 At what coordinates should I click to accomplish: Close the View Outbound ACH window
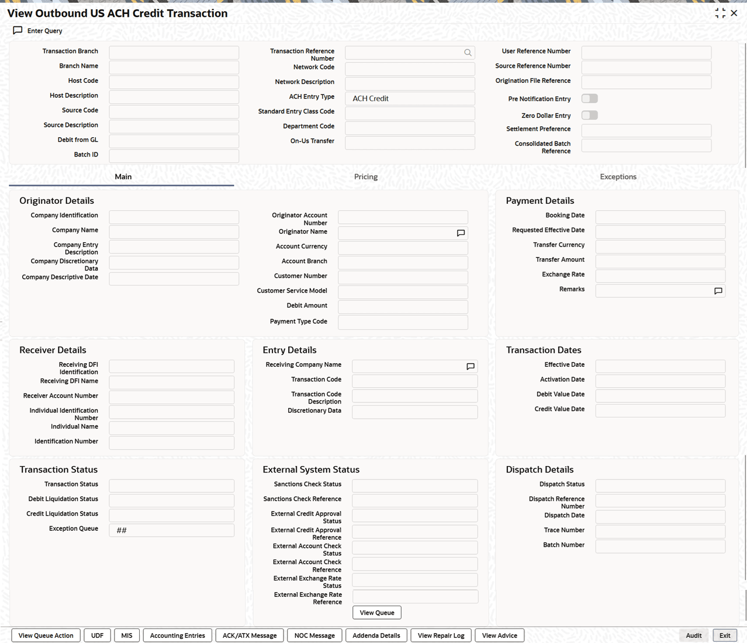pos(734,13)
